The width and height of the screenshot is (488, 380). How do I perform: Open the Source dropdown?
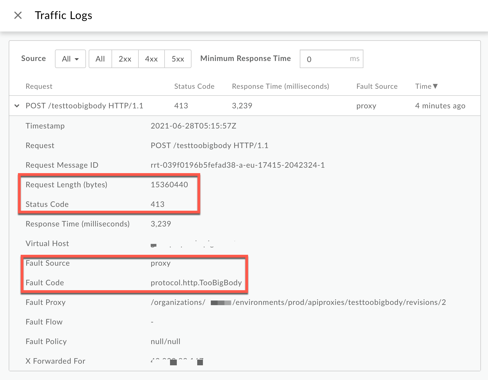(x=70, y=59)
